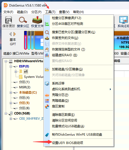
Task: Choose 制作DiskGenius WinPE USB启动盘 entry text
Action: pyautogui.click(x=77, y=135)
